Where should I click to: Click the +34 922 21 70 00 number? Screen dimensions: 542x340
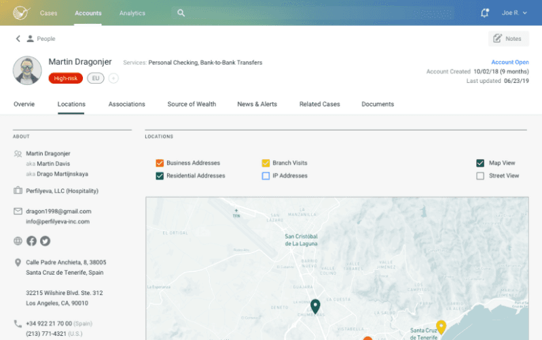49,324
